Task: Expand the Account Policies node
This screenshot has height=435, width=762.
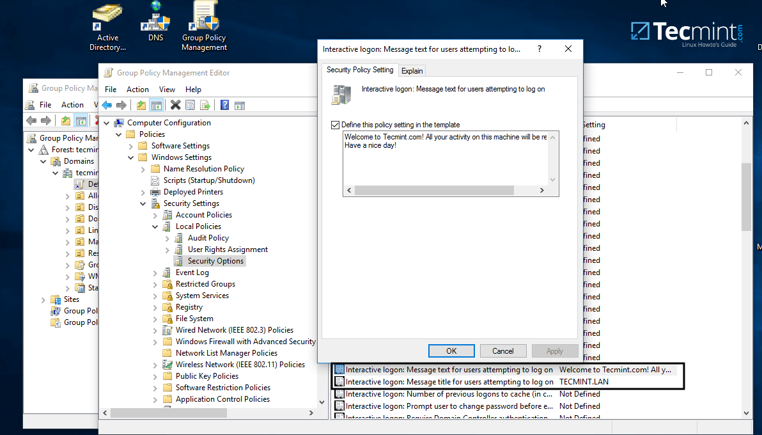Action: coord(154,214)
